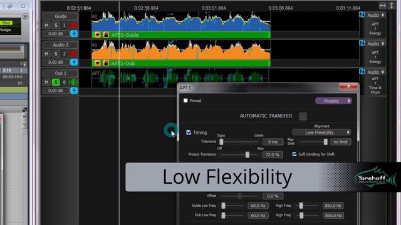Image resolution: width=401 pixels, height=225 pixels.
Task: Click Audio 2 track 0.00 dB gain field
Action: click(56, 62)
